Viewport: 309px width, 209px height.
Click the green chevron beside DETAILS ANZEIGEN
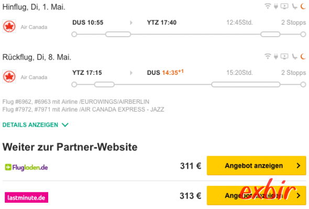coord(65,125)
